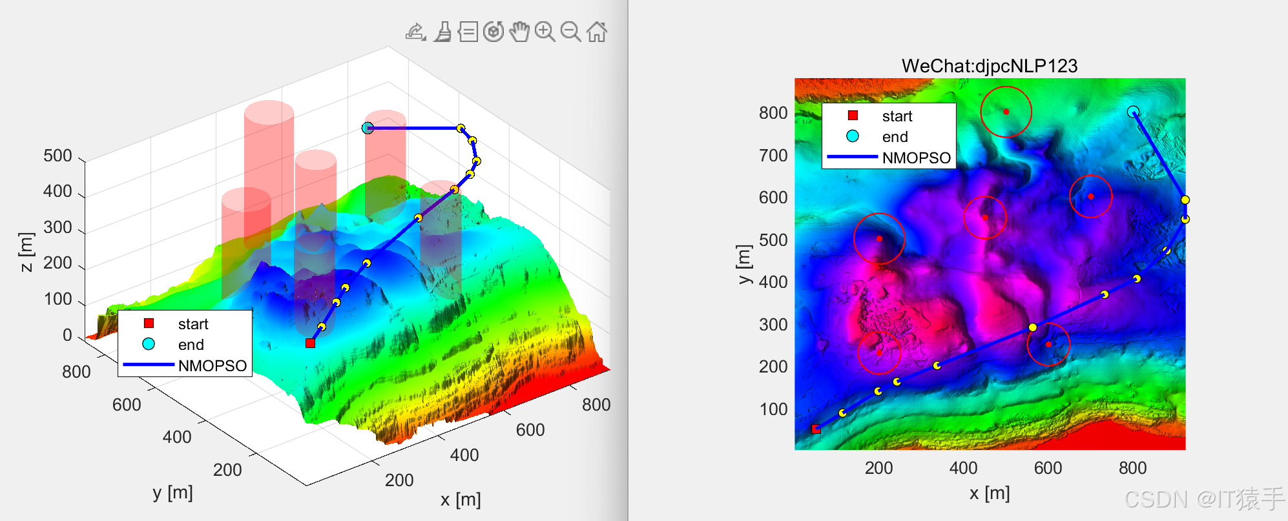
Task: Click the red start square in the 3D plot
Action: tap(310, 343)
